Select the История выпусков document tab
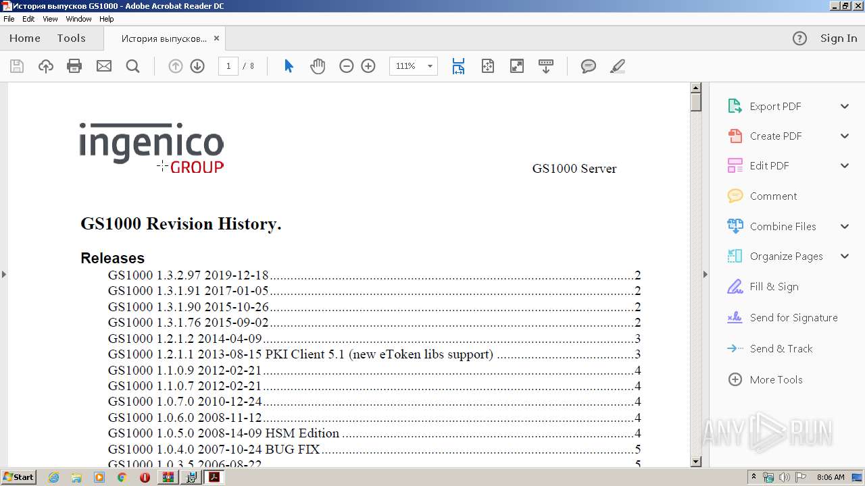This screenshot has height=486, width=865. (164, 38)
